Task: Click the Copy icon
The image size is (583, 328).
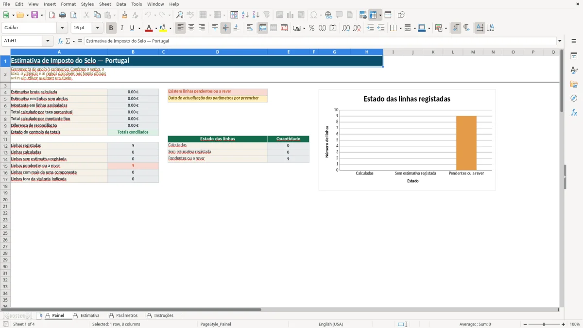Action: coord(97,15)
